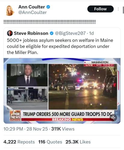Open the @AnnCoulter handle link
The height and width of the screenshot is (150, 124).
tap(33, 13)
